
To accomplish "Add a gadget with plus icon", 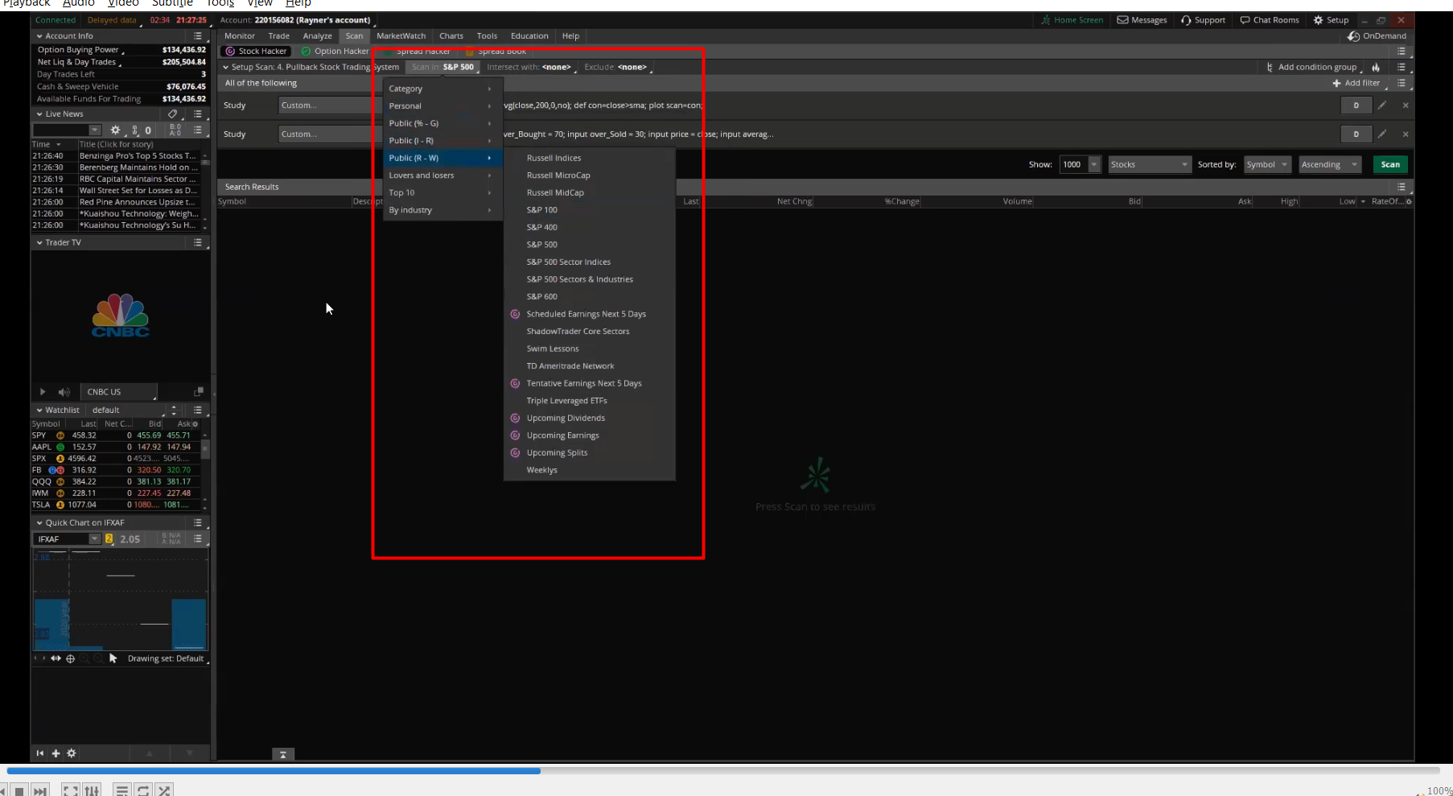I will (x=56, y=753).
